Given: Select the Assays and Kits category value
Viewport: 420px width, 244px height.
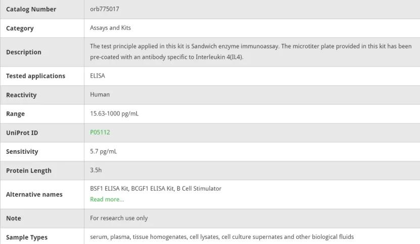Looking at the screenshot, I should coord(110,28).
